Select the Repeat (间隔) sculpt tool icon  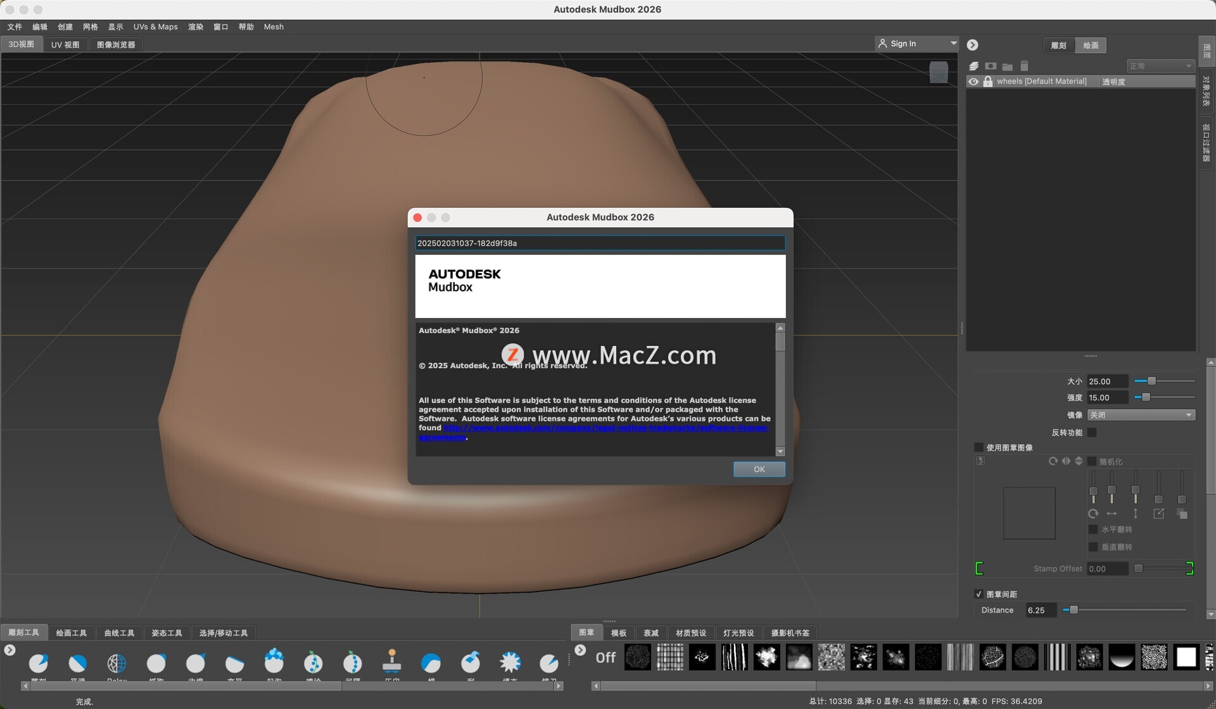pyautogui.click(x=353, y=663)
